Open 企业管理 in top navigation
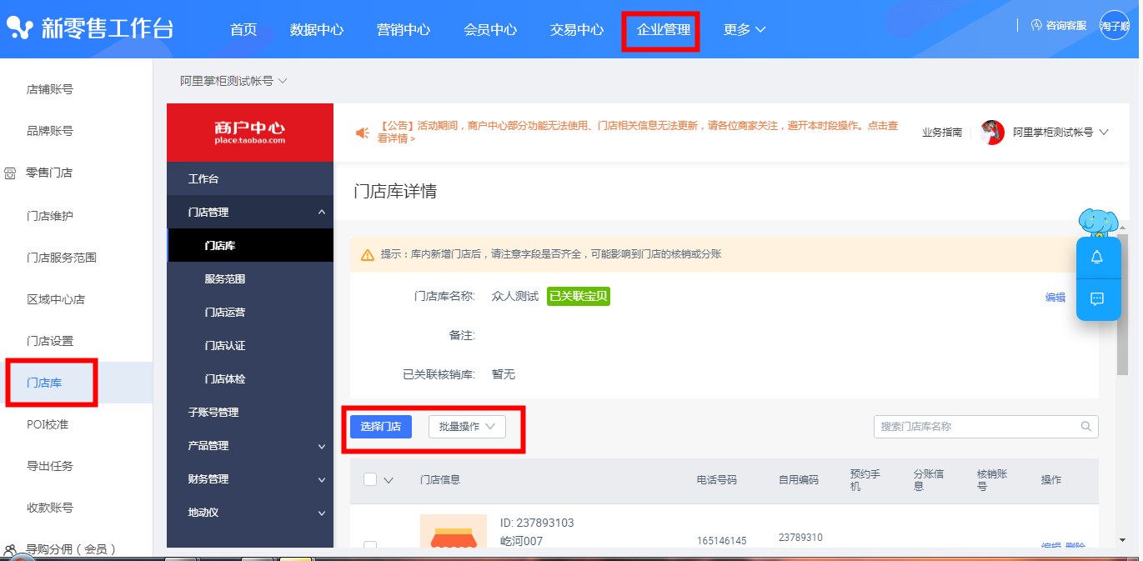The height and width of the screenshot is (561, 1143). (664, 29)
